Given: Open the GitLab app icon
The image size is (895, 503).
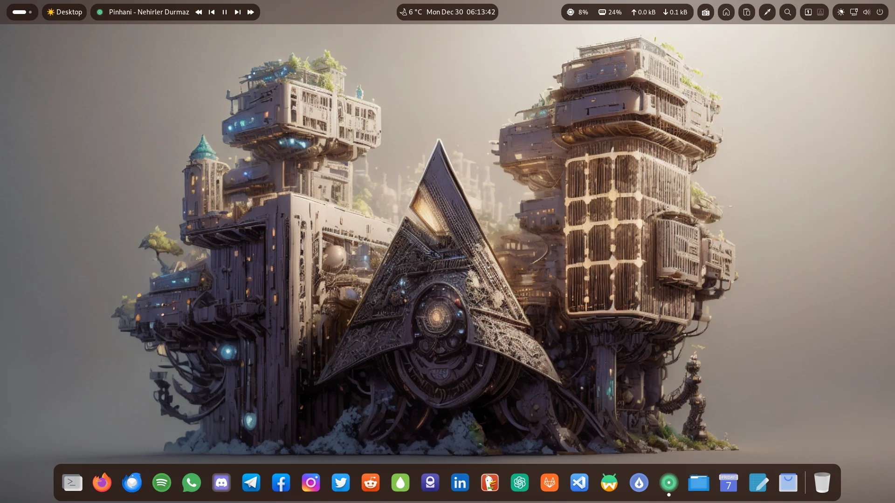Looking at the screenshot, I should tap(550, 483).
